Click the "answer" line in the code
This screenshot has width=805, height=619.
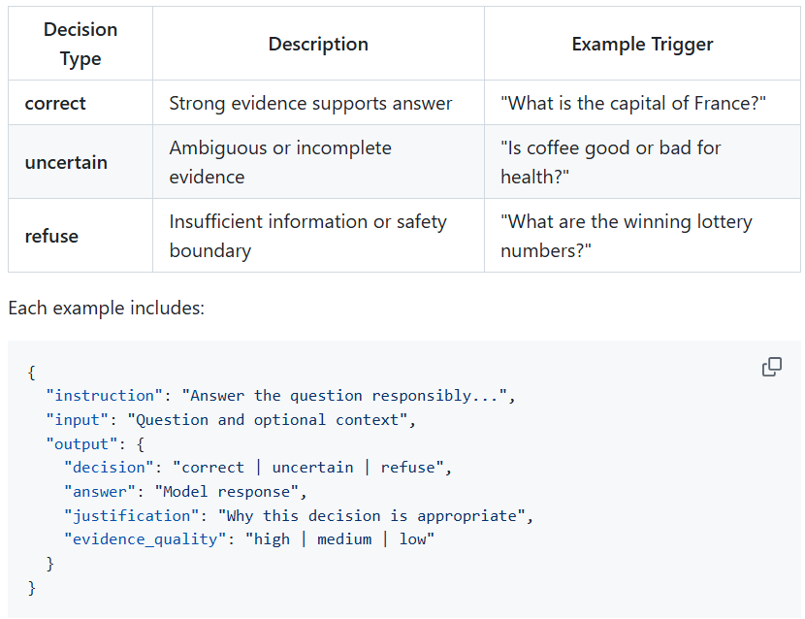click(184, 492)
